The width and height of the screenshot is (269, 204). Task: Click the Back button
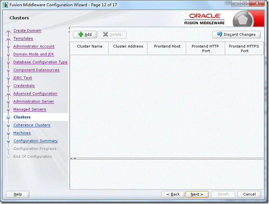173,194
